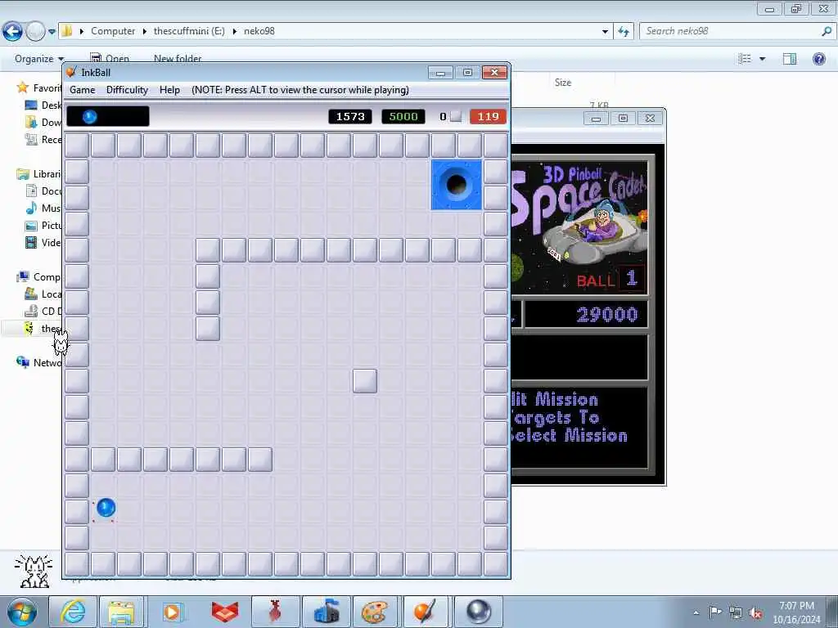The width and height of the screenshot is (838, 628).
Task: Click the pinball mission message panel
Action: [579, 427]
